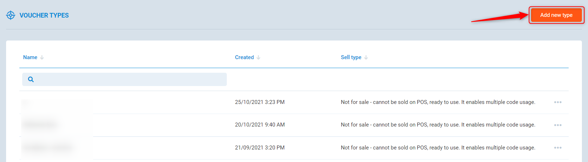Click the sort arrow next to Name
Screen dimensions: 588x162
[42, 57]
